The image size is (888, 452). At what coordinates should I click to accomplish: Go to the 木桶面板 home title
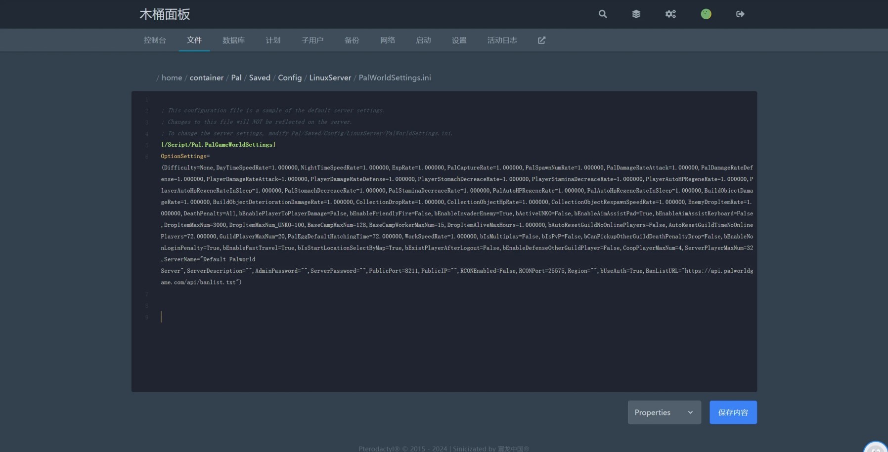165,14
